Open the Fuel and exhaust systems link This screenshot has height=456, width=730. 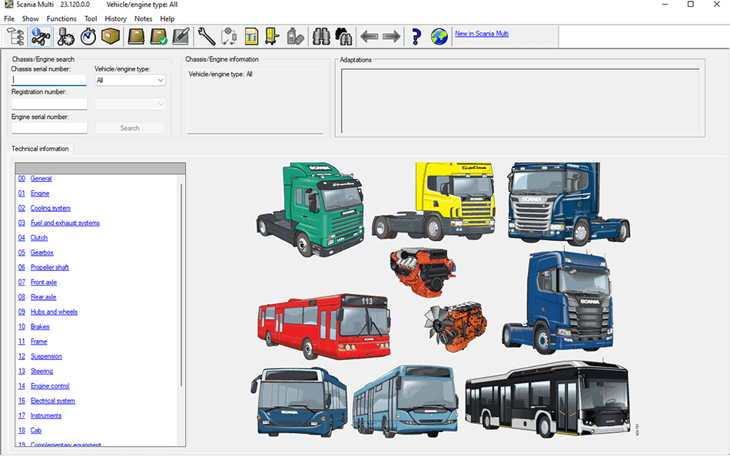[x=65, y=223]
